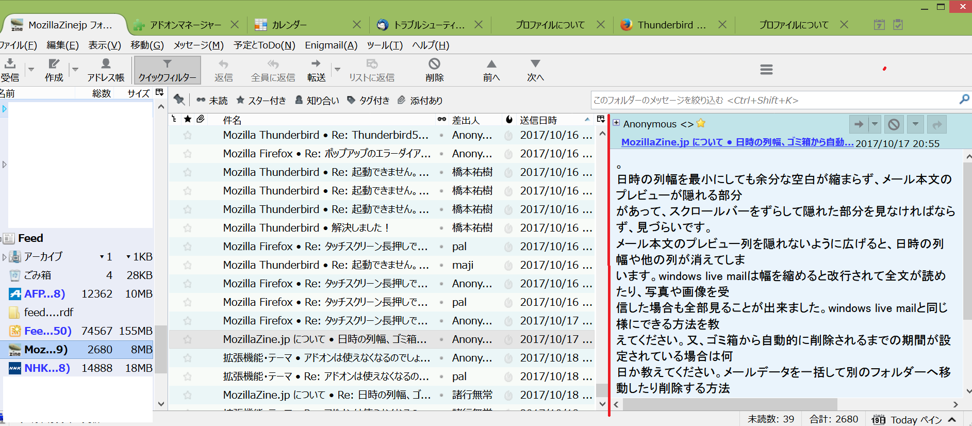Open dropdown arrow next to 転送

pyautogui.click(x=337, y=70)
